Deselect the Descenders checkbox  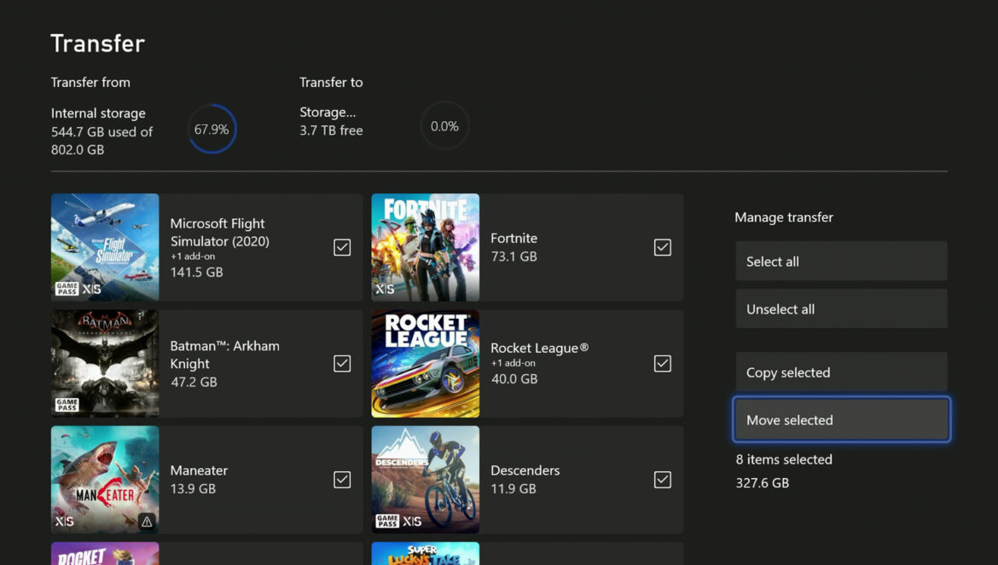click(x=663, y=480)
